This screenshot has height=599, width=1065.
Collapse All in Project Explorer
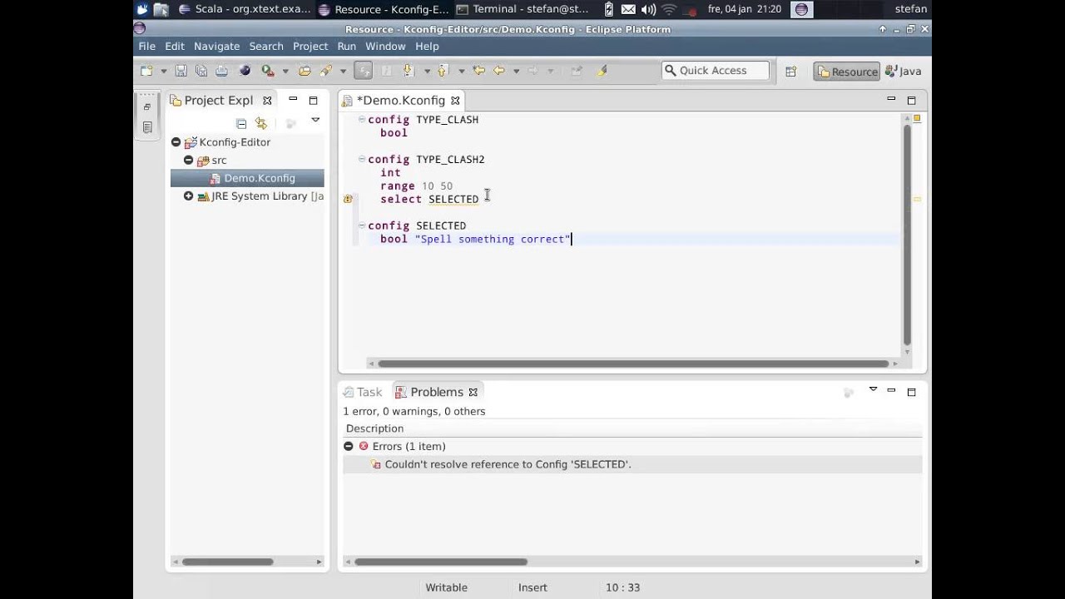pos(241,123)
